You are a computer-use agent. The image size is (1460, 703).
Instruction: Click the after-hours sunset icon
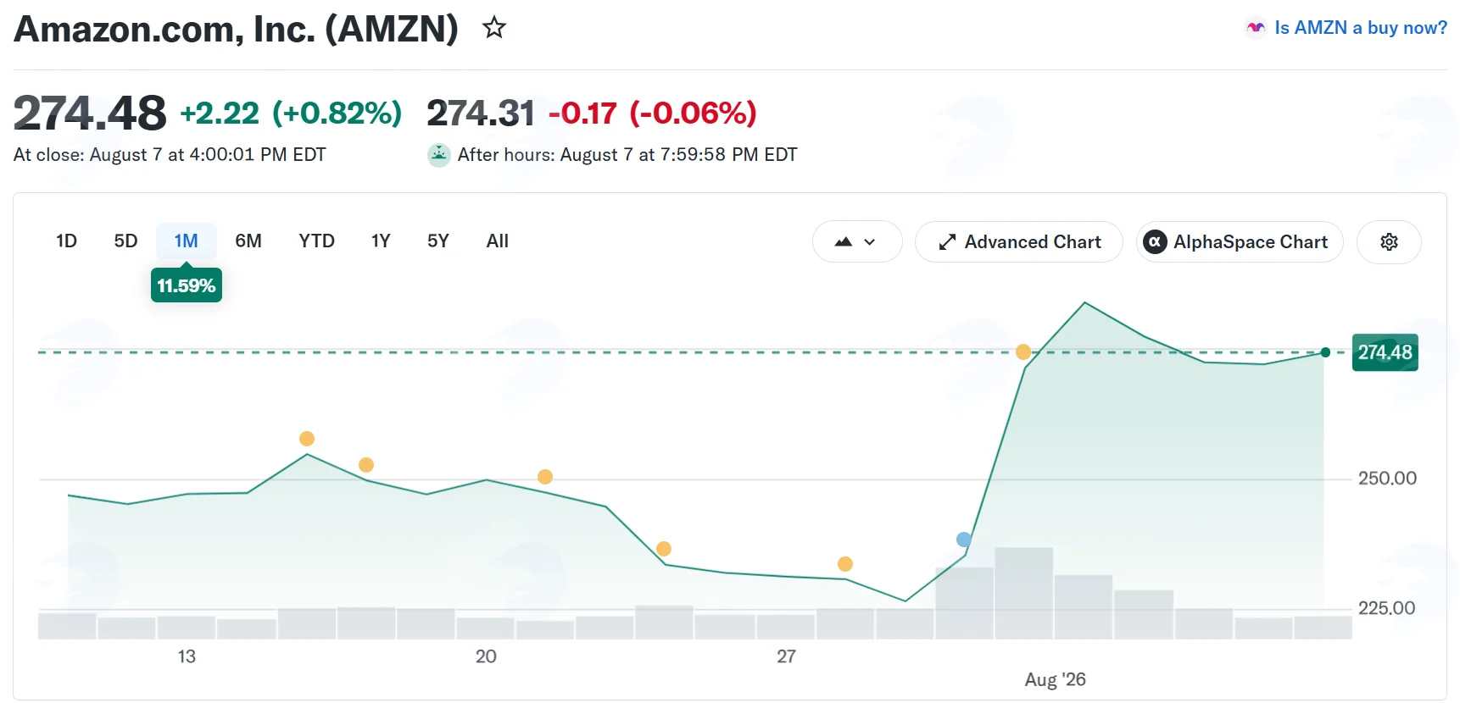(x=438, y=155)
